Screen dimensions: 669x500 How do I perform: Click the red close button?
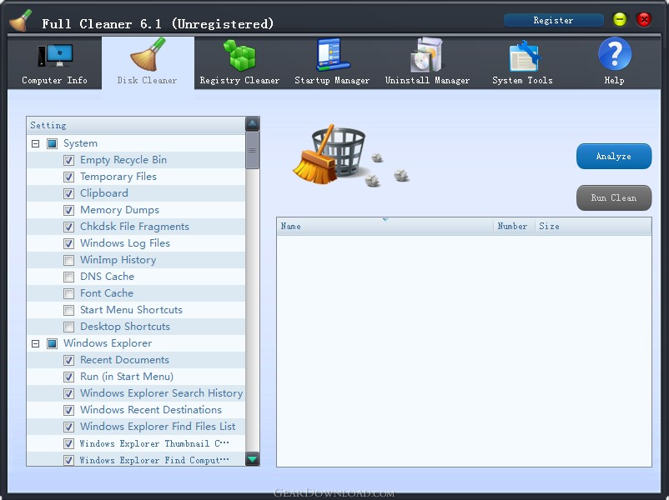644,19
